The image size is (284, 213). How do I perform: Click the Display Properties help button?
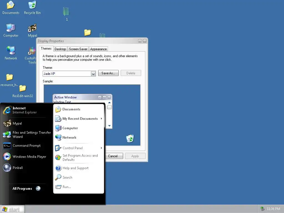click(140, 41)
